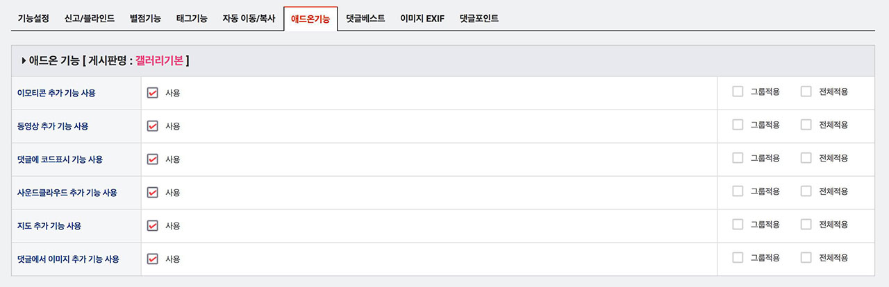Enable 그룹적용 for 이모티콘 추가 기능
This screenshot has height=287, width=889.
(x=738, y=92)
